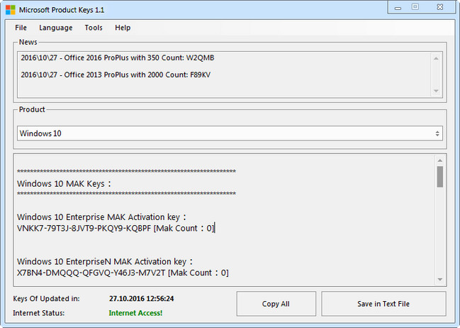Screen dimensions: 460x328
Task: Click the X7BN4 EnterpriseN key line
Action: (123, 273)
